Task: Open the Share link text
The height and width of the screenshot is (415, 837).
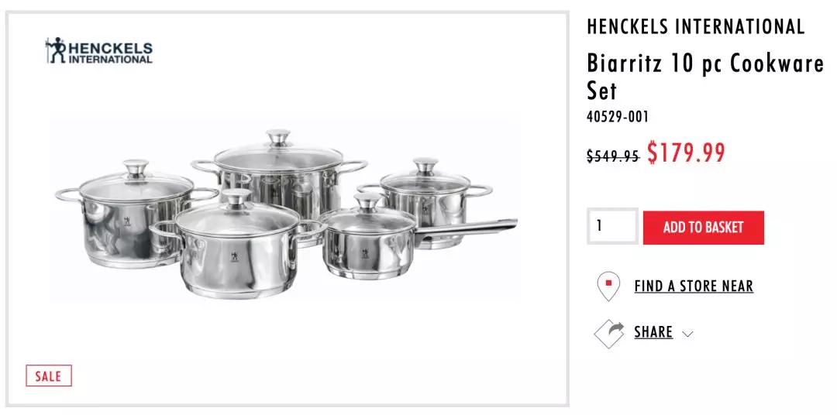Action: click(x=653, y=332)
